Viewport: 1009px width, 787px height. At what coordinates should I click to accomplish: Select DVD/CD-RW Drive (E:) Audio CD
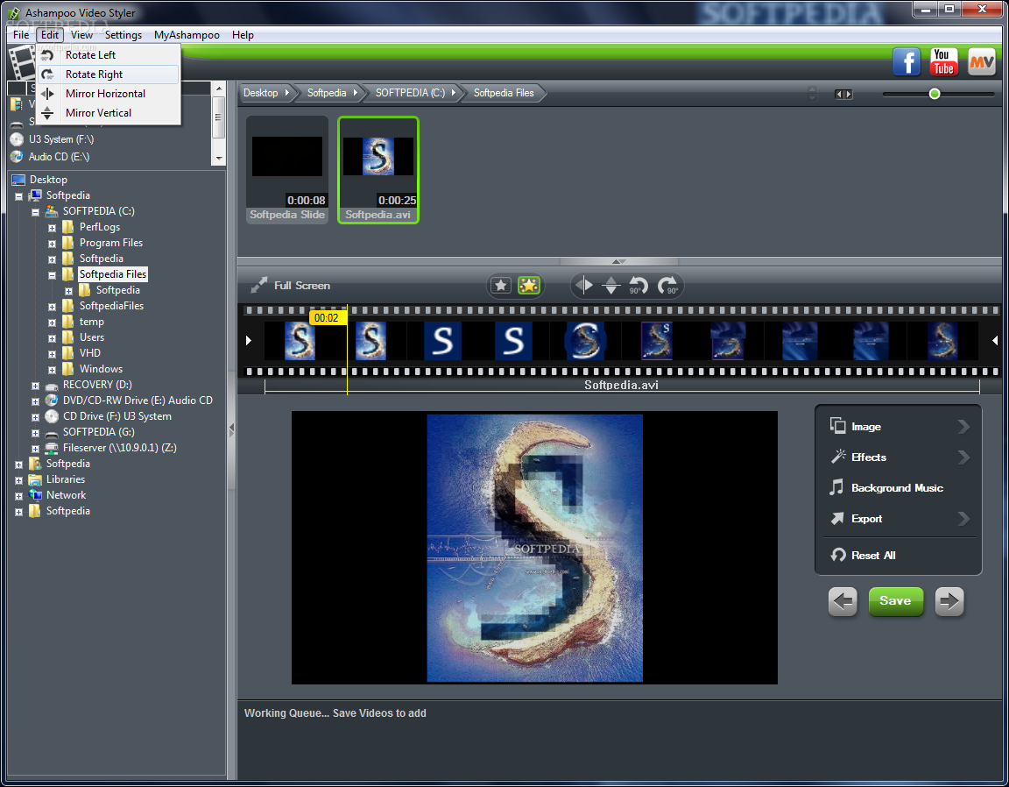click(x=138, y=401)
